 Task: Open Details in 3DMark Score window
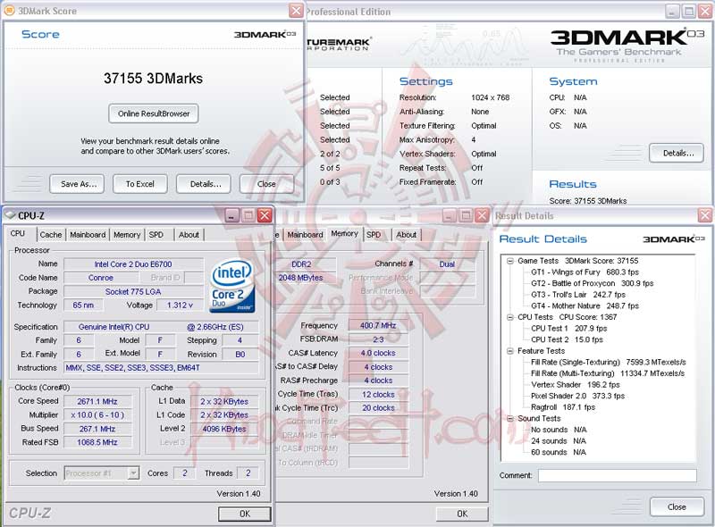point(204,184)
